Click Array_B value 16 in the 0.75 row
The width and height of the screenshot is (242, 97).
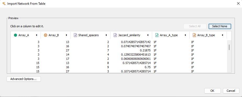click(67, 67)
